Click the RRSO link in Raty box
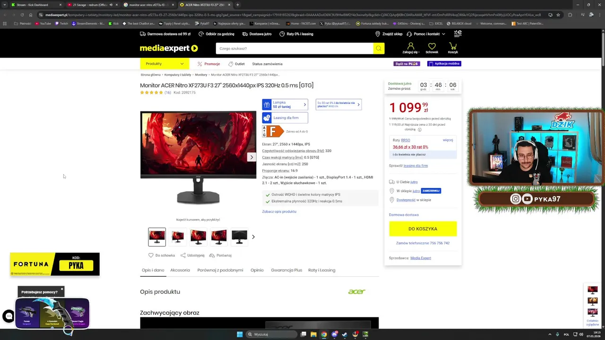 point(406,140)
